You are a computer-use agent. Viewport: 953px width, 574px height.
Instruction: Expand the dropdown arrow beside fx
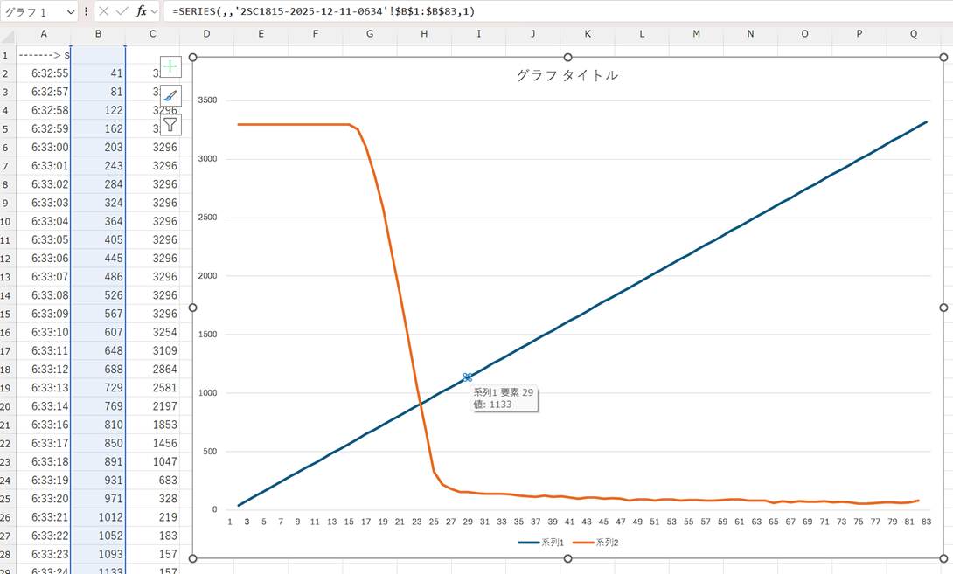155,11
